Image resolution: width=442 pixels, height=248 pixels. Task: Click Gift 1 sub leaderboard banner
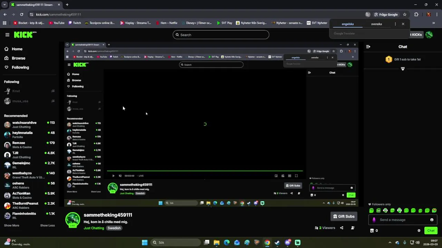403,59
